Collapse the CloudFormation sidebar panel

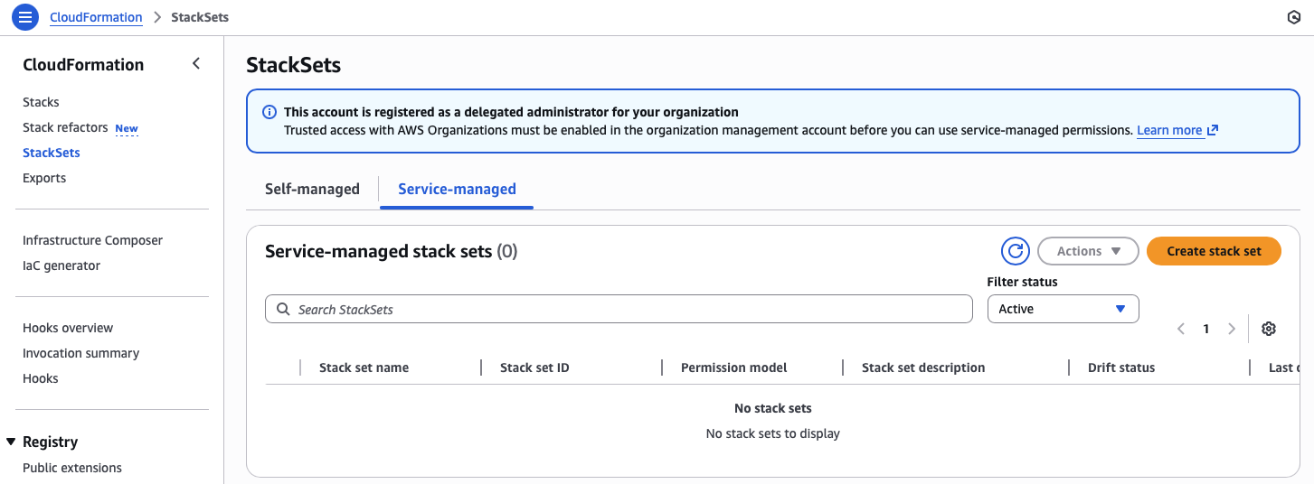196,64
